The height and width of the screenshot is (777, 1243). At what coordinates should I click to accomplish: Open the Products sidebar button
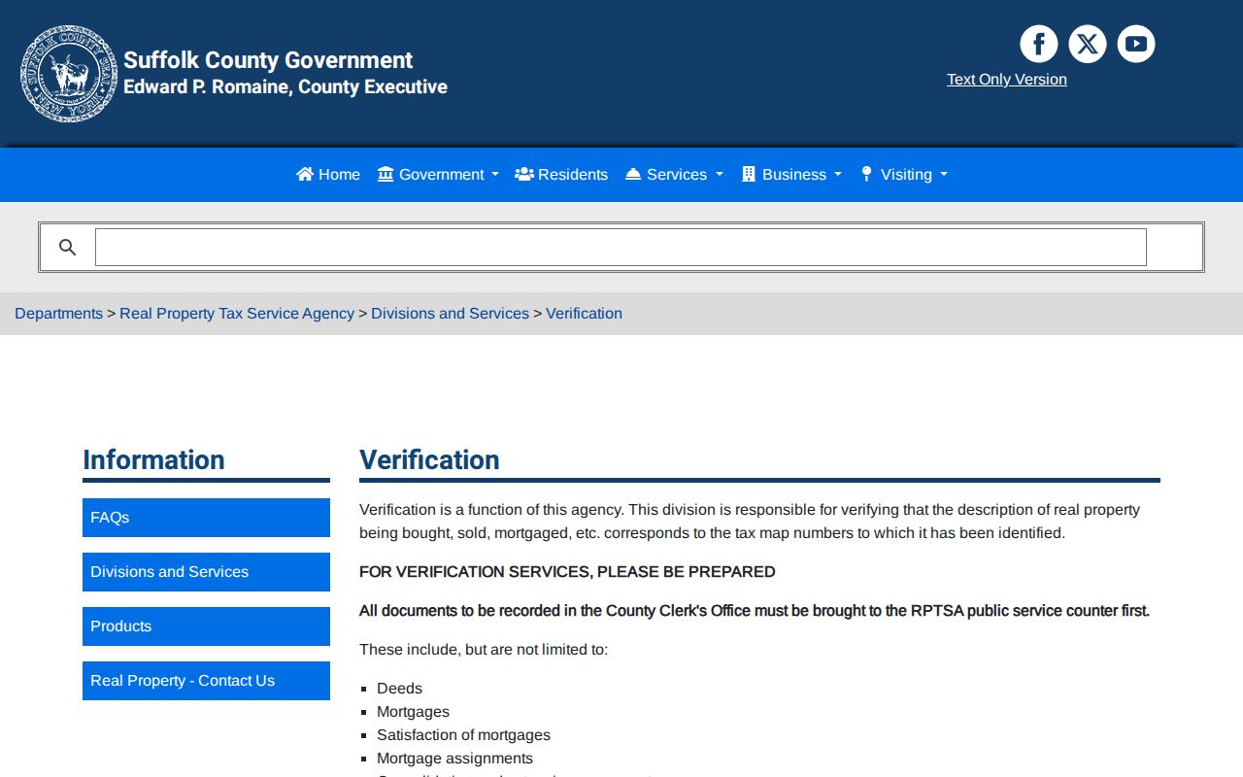click(206, 626)
